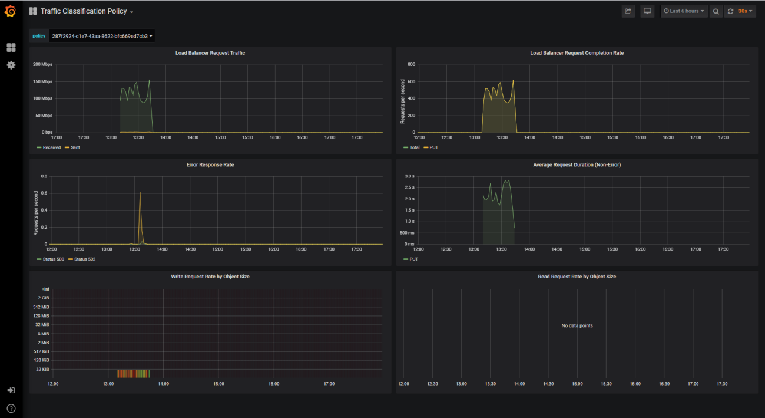This screenshot has width=765, height=418.
Task: Open the Configuration gear icon
Action: pyautogui.click(x=11, y=65)
